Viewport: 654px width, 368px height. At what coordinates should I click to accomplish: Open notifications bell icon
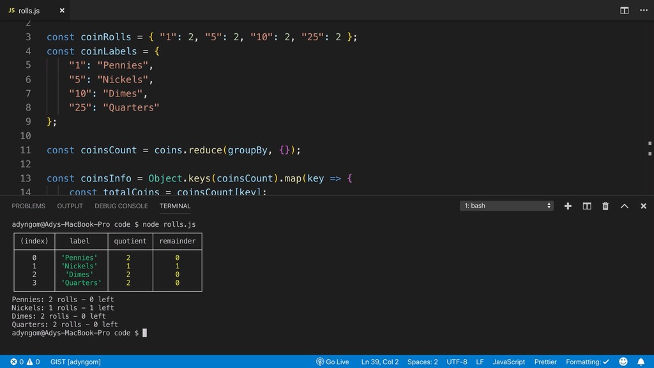[641, 362]
